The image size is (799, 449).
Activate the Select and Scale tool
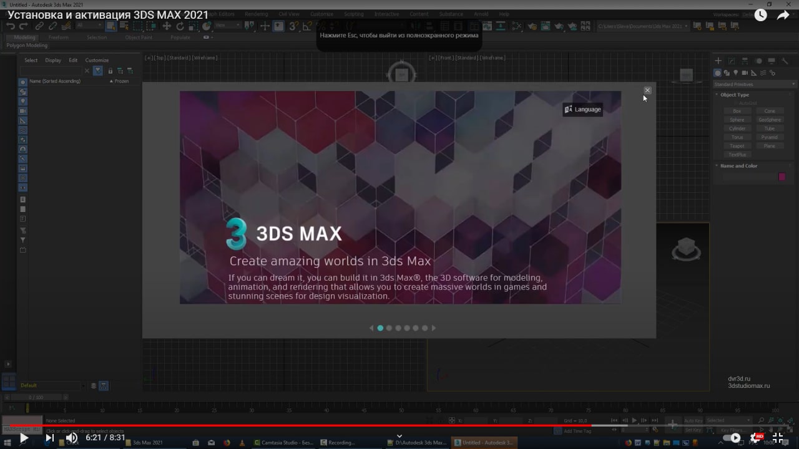coord(194,26)
